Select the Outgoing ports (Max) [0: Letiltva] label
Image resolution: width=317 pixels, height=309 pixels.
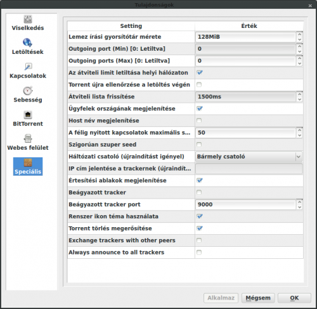pyautogui.click(x=119, y=61)
